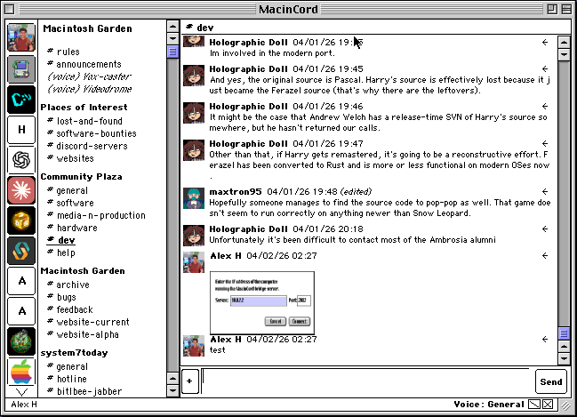Screen dimensions: 577x417
Task: Open reply arrow on maxtron95's message
Action: point(544,191)
